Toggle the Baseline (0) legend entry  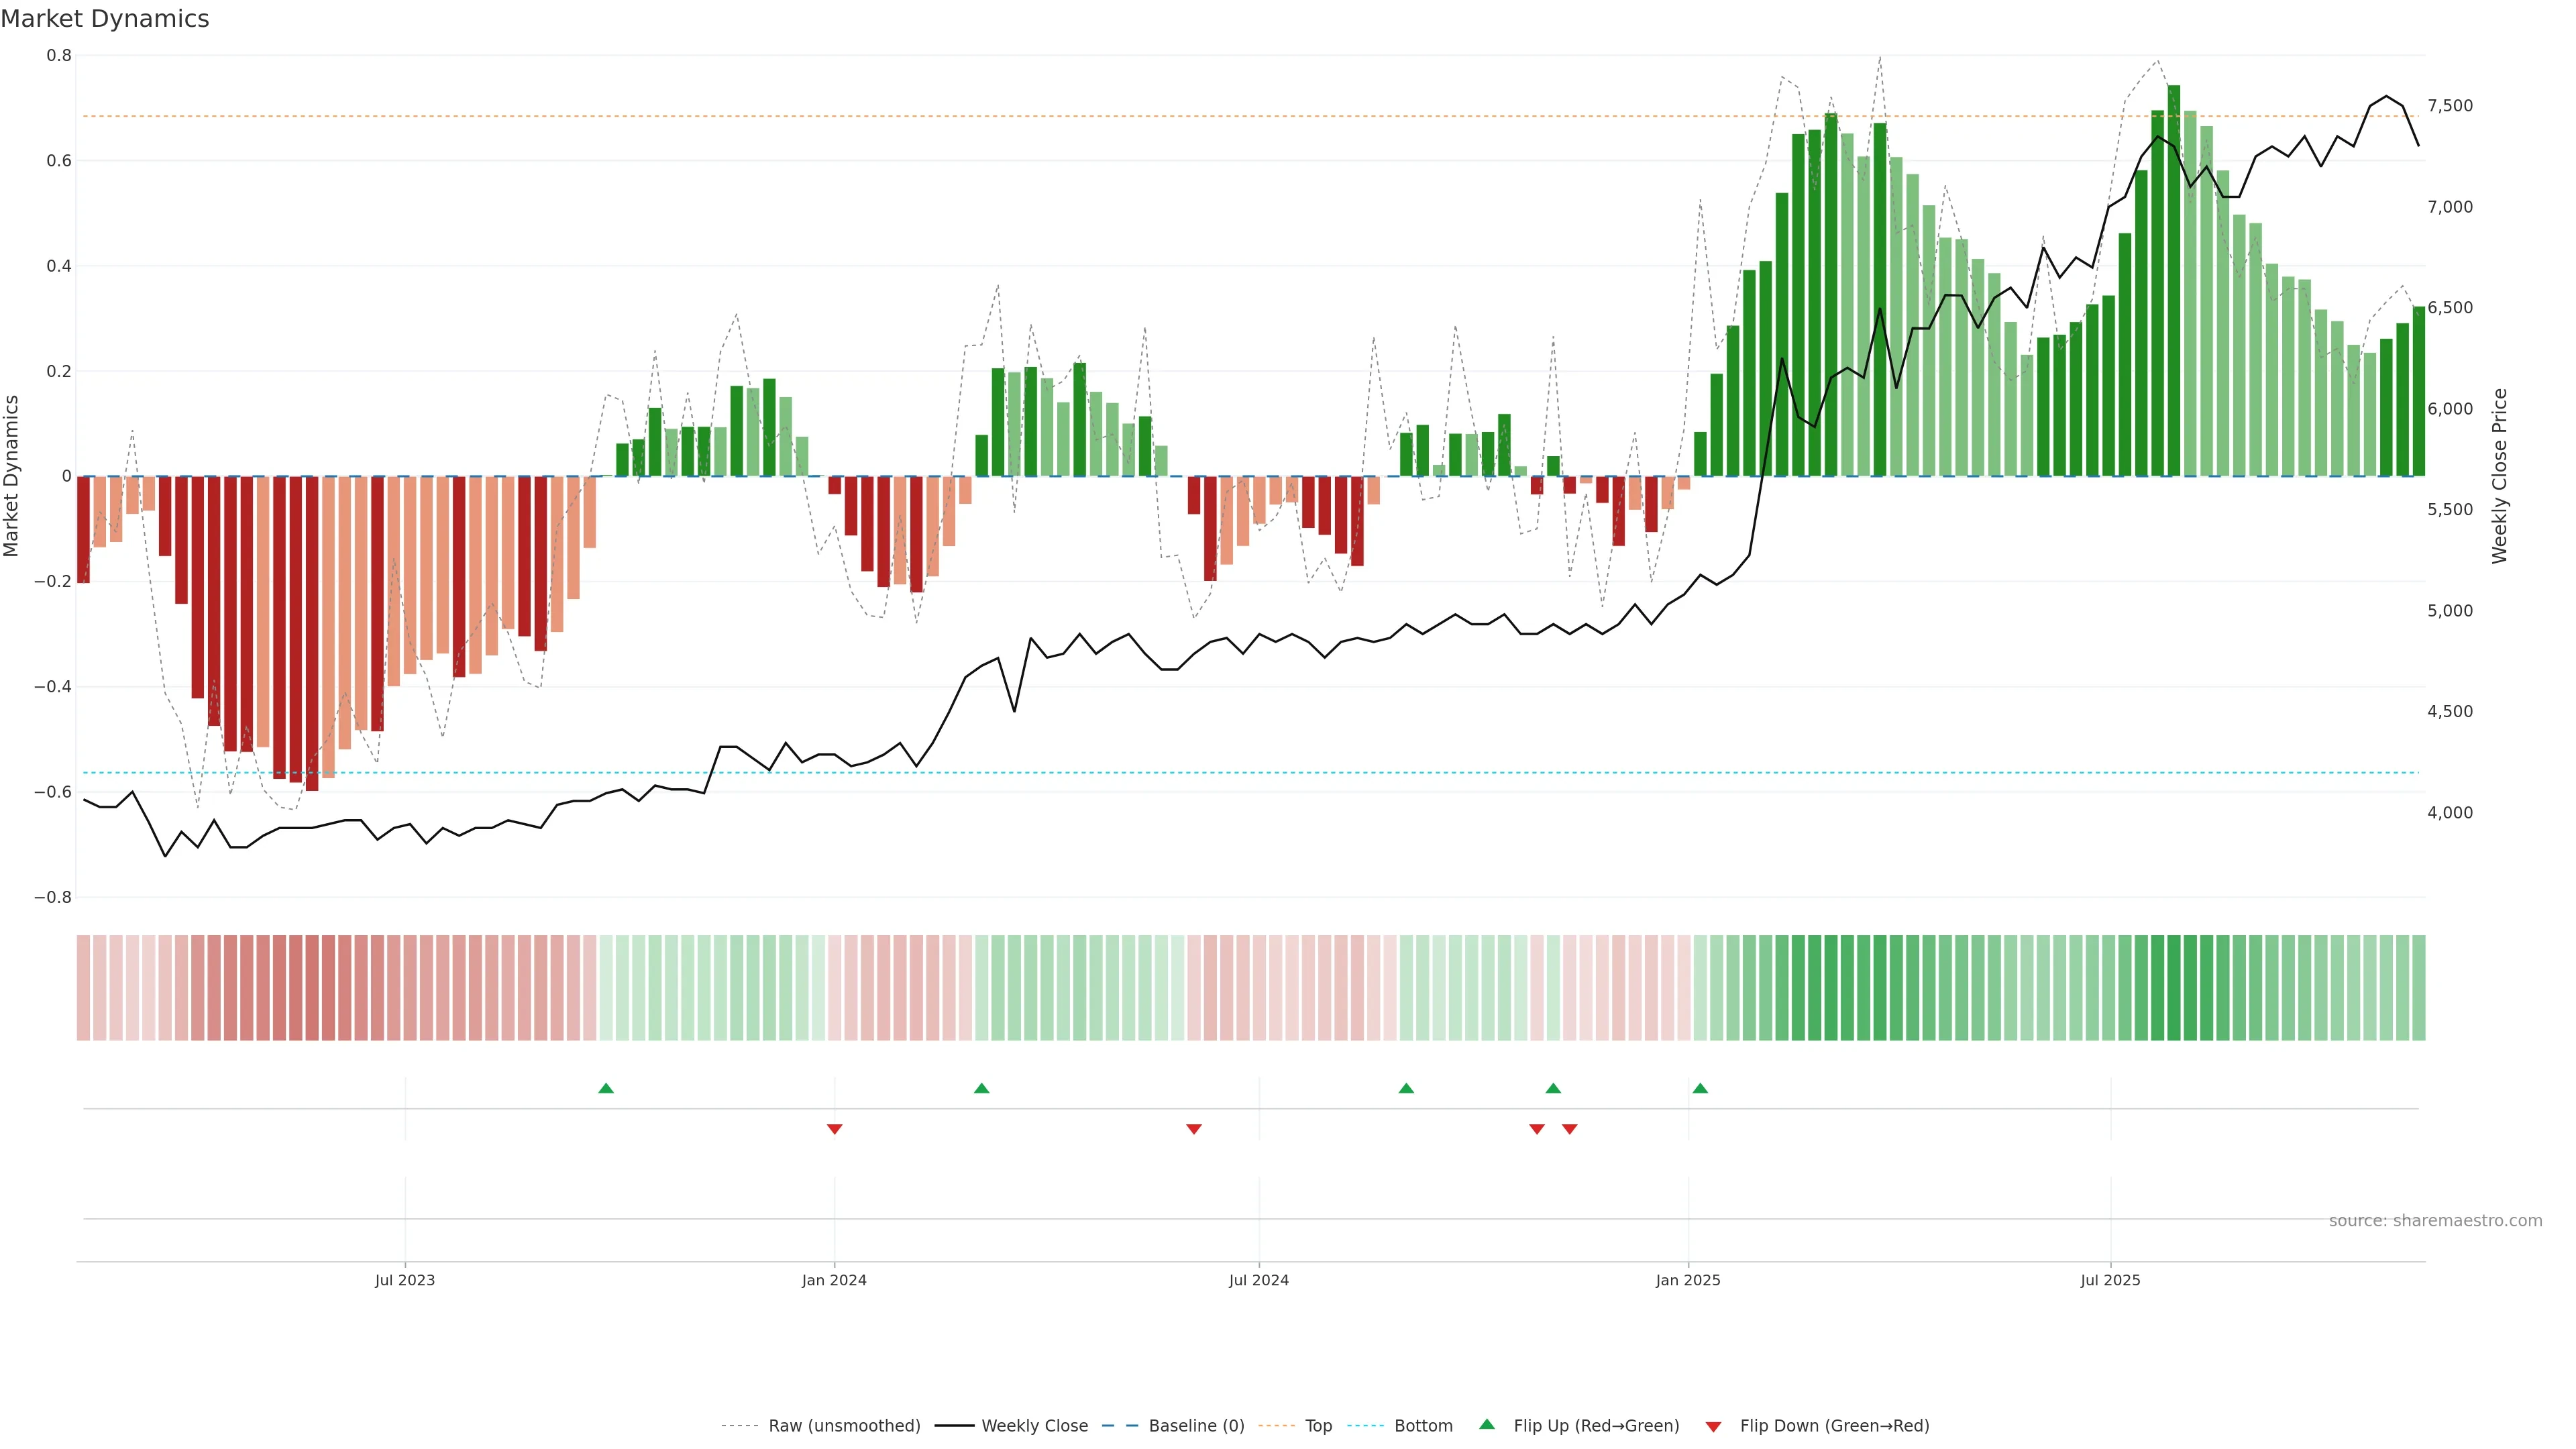coord(1196,1426)
